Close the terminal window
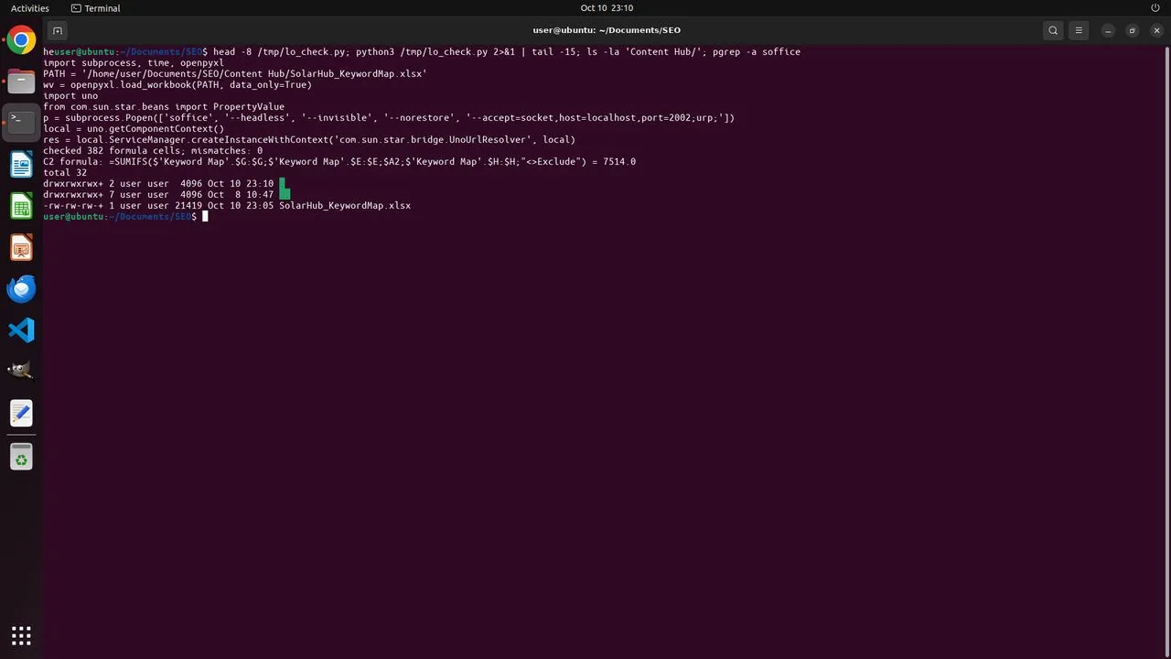 (x=1155, y=30)
